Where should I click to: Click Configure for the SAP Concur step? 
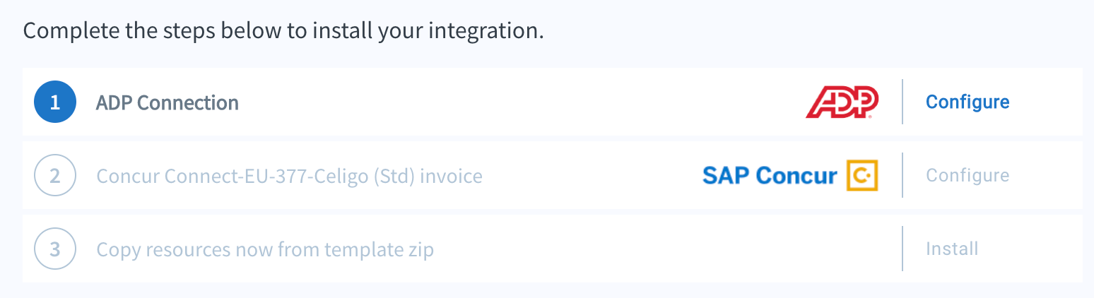point(967,175)
